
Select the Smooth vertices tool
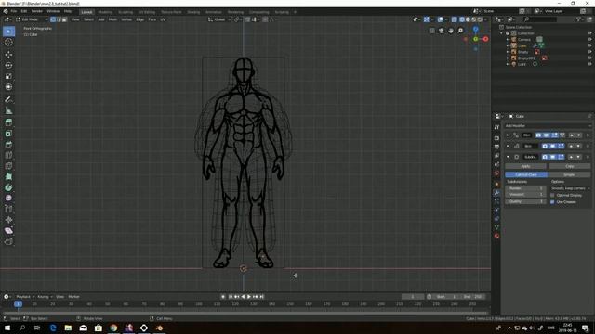pyautogui.click(x=8, y=198)
